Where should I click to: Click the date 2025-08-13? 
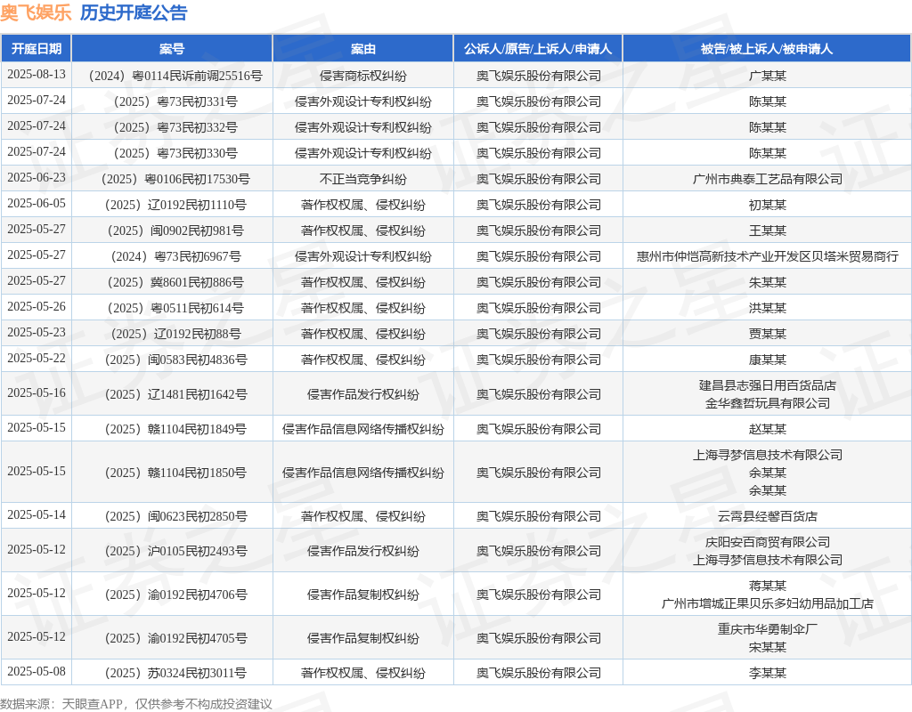[x=36, y=75]
